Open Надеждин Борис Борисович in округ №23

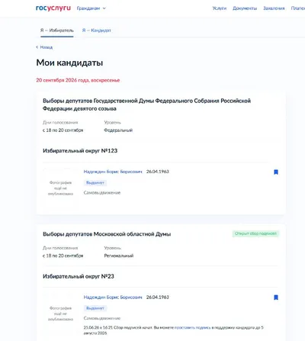(x=113, y=297)
